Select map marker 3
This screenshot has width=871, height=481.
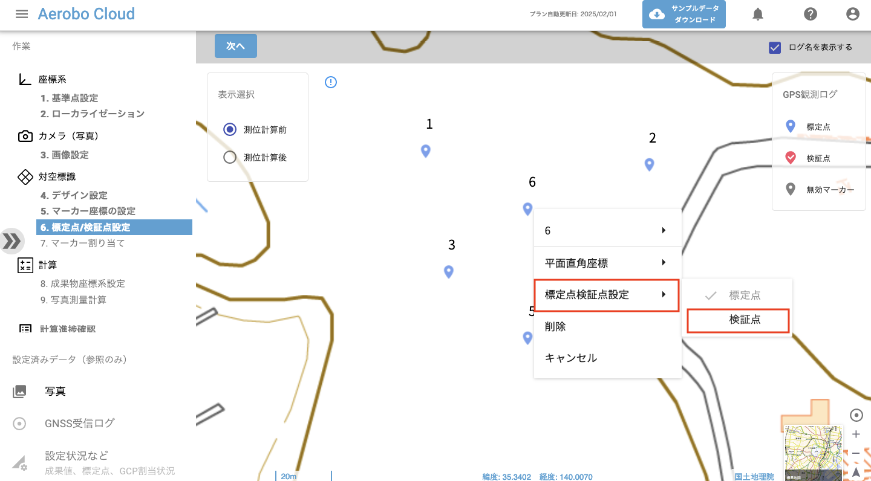(x=449, y=272)
